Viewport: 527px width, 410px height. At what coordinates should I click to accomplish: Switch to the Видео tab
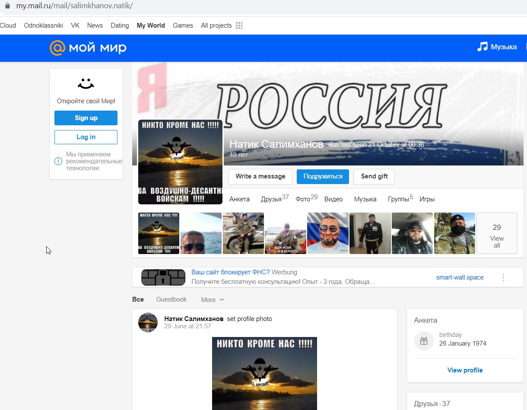[x=333, y=199]
